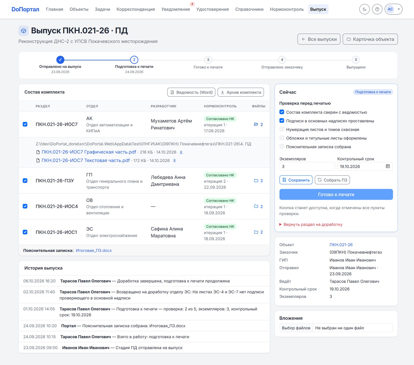This screenshot has width=414, height=365.
Task: Switch to Нормоконтроль section
Action: tap(287, 9)
